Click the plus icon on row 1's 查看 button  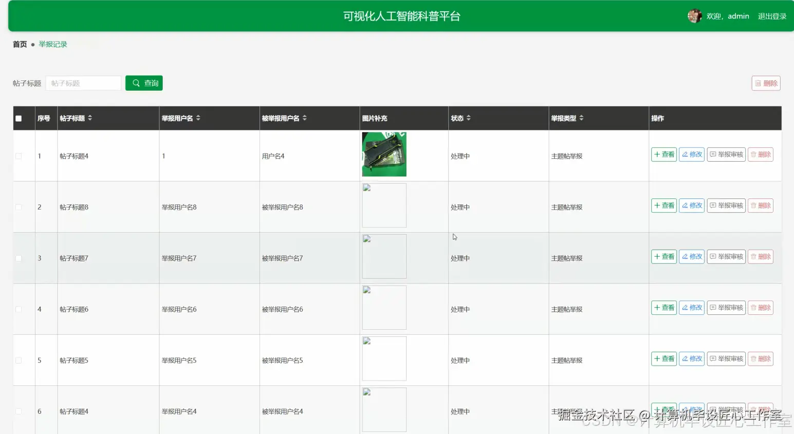pos(657,154)
